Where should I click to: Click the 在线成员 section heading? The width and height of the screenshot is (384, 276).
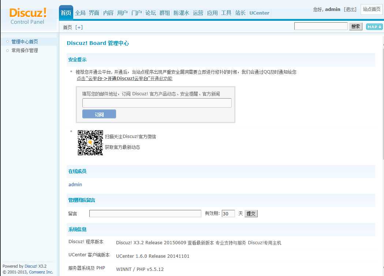pyautogui.click(x=77, y=171)
